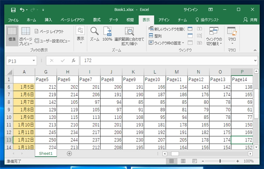Open the チーム tab
The width and height of the screenshot is (264, 169).
click(182, 20)
